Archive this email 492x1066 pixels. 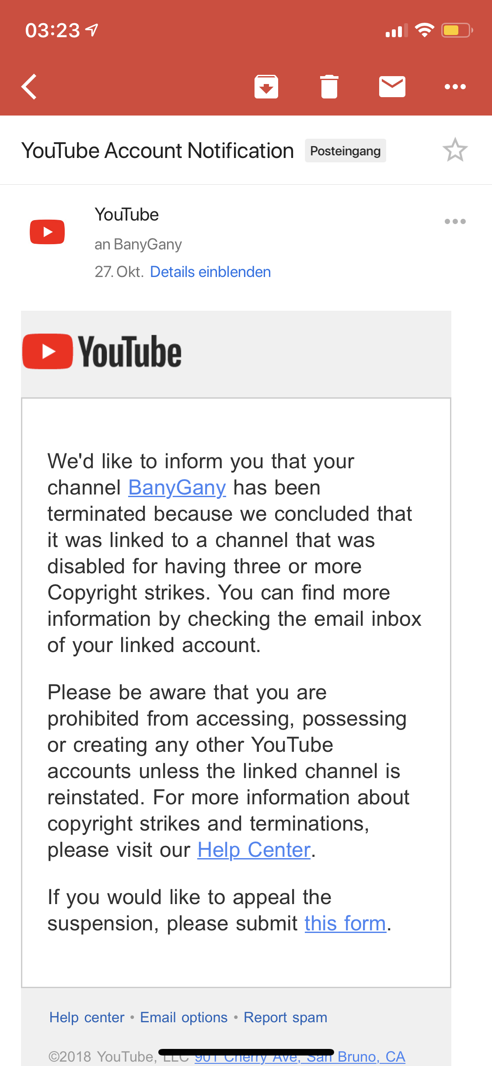pos(266,87)
